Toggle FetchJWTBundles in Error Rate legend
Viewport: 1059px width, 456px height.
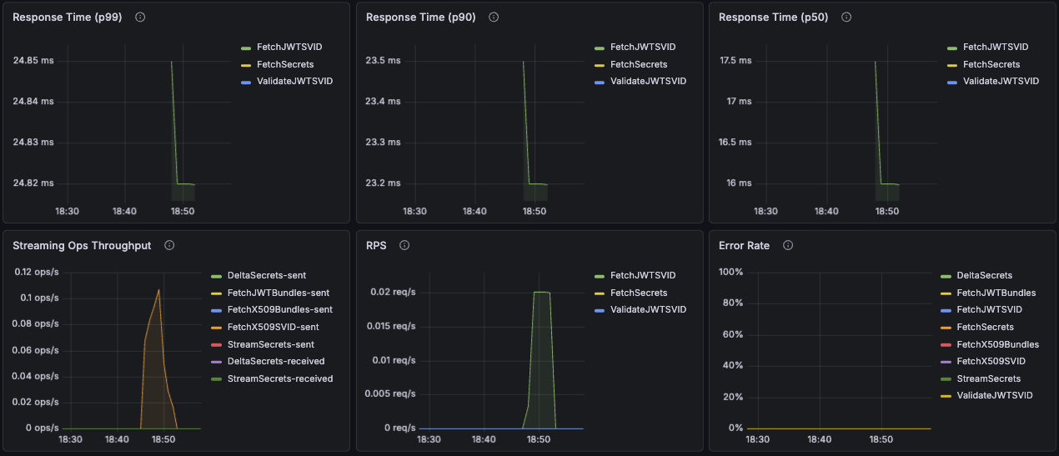[996, 293]
